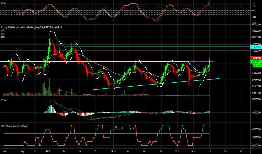Click the 2.50000000 price axis value

256,44
